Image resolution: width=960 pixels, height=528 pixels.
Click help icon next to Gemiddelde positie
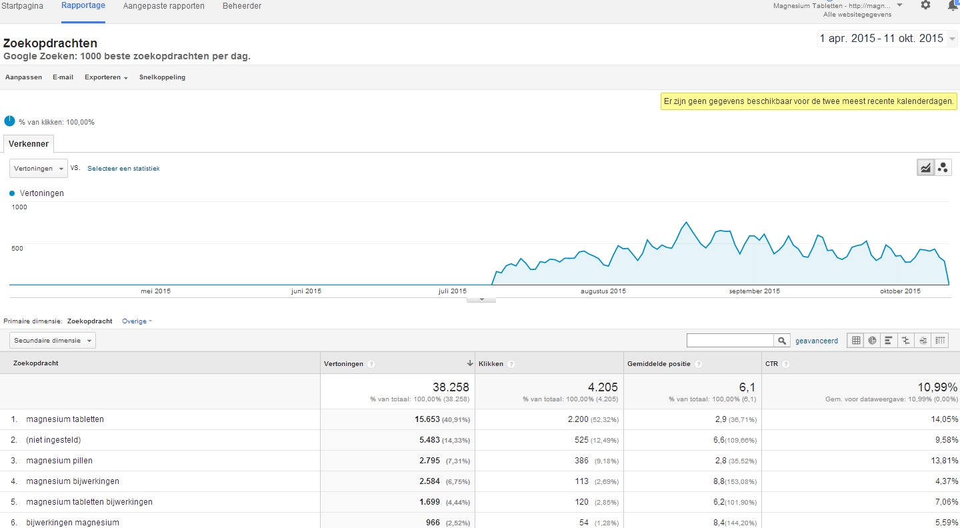(x=698, y=364)
